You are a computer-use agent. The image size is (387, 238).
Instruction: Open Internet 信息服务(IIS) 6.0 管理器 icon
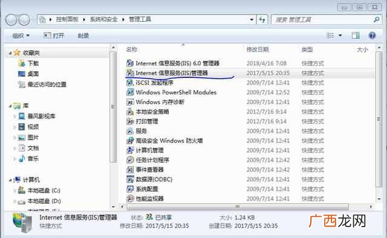pyautogui.click(x=130, y=63)
